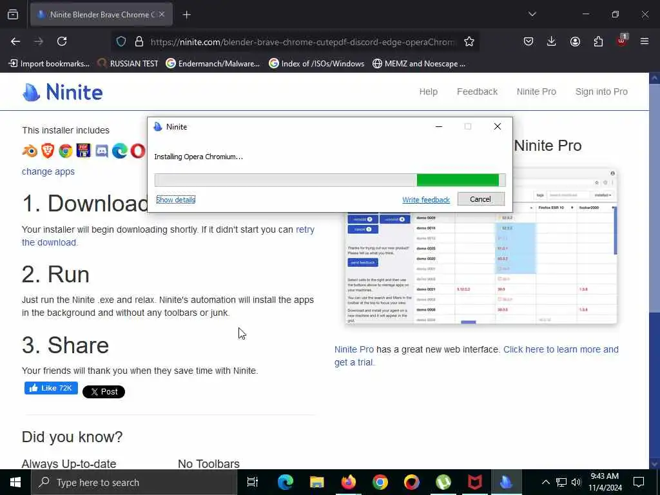This screenshot has height=495, width=660.
Task: Open a new tab with plus icon
Action: 186,15
